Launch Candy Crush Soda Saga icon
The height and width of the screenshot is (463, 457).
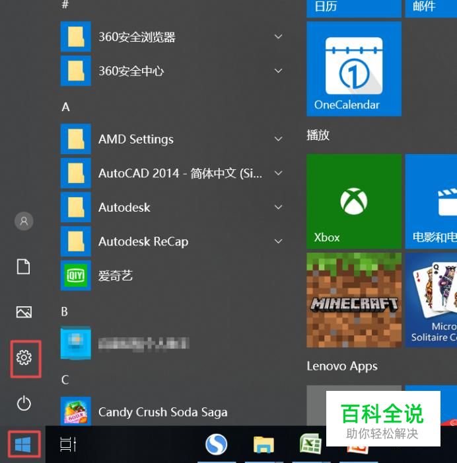point(76,411)
